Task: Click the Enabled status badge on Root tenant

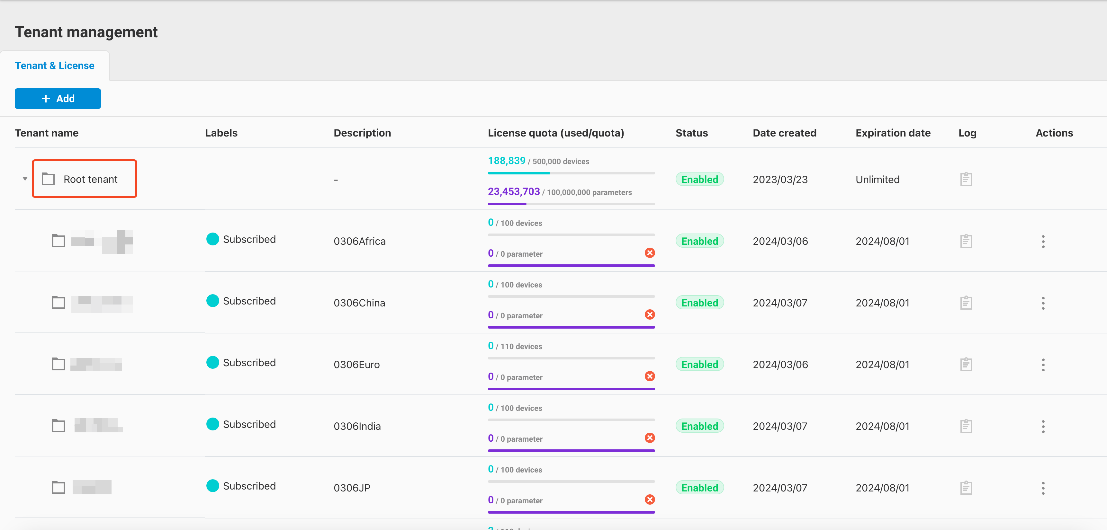Action: click(x=699, y=179)
